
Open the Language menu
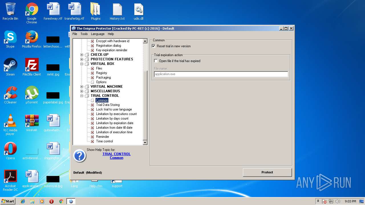coord(98,34)
